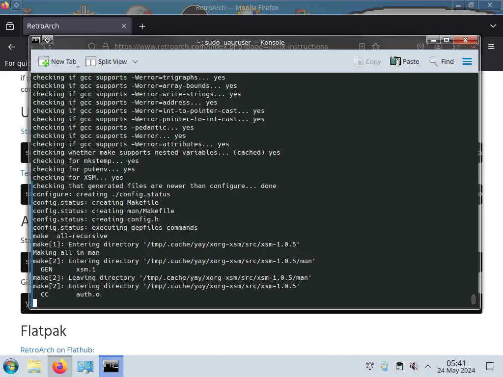Click Split View in Konsole toolbar

tap(106, 61)
